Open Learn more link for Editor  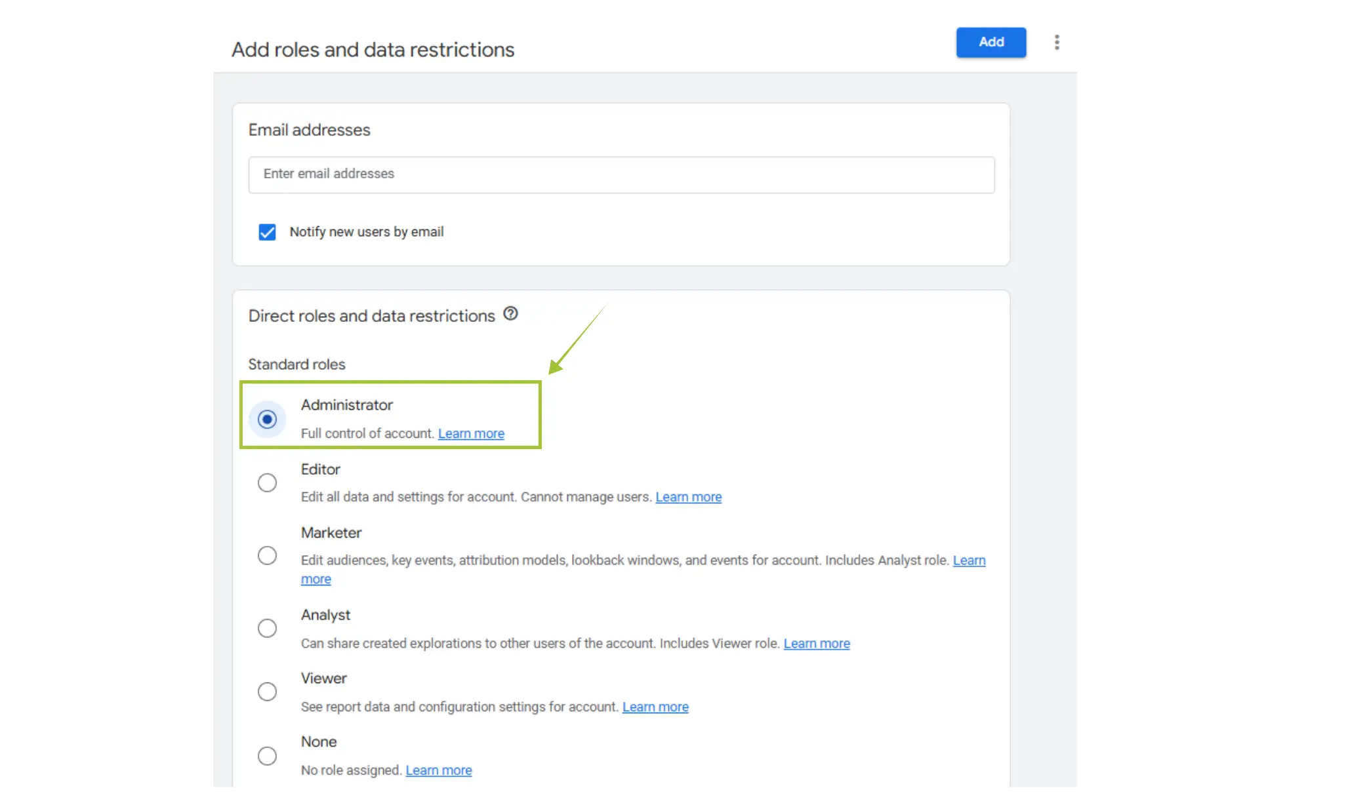688,497
